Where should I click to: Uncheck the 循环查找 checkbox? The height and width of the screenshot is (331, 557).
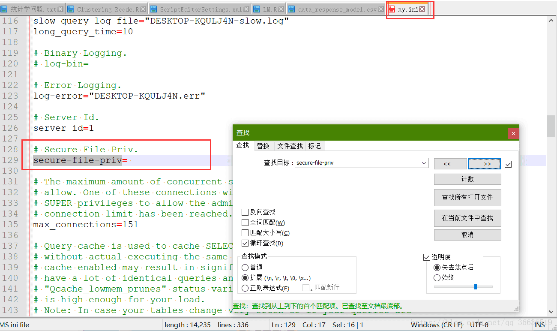click(x=245, y=243)
